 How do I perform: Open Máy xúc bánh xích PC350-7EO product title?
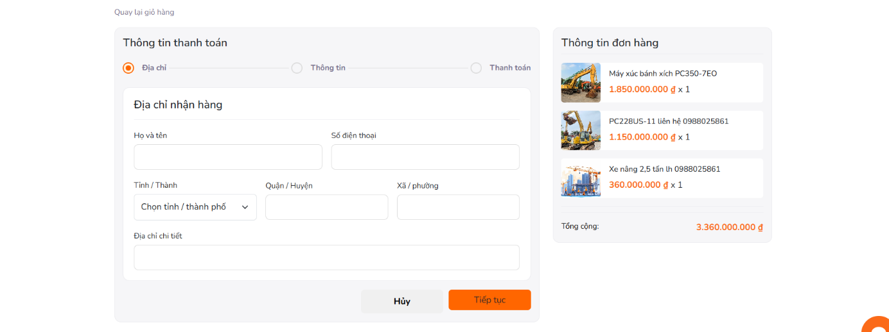[663, 74]
